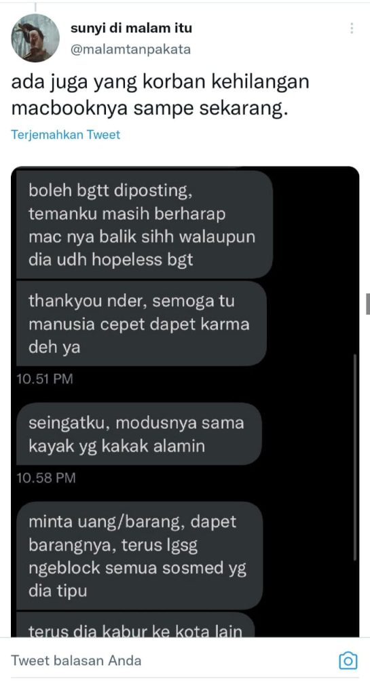Open the tweet's three-dot more options menu
Screen dimensions: 370x695
352,29
